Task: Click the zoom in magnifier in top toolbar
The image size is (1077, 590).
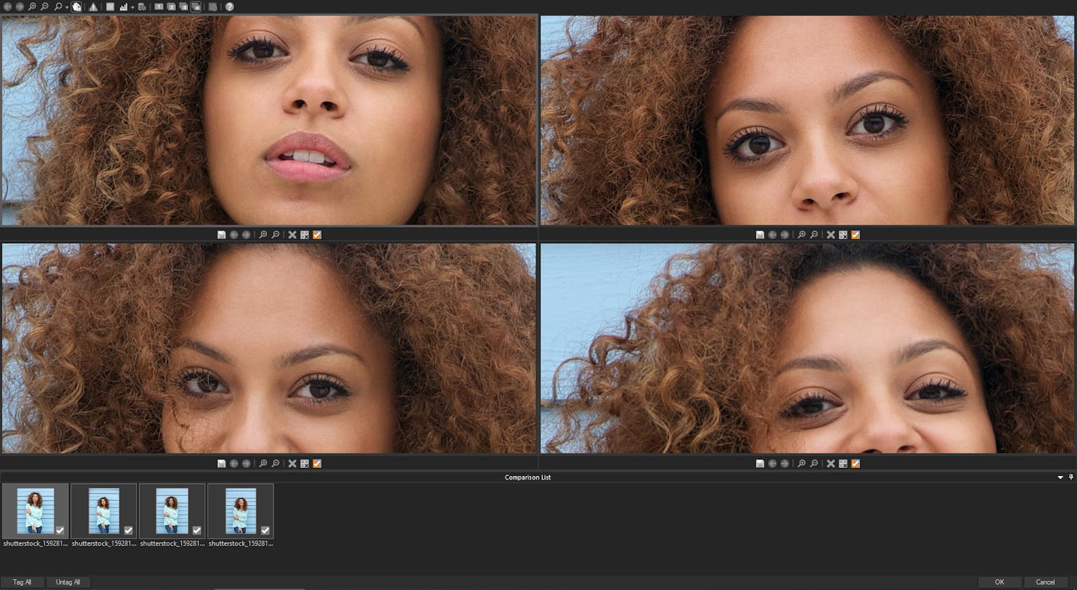Action: pyautogui.click(x=32, y=6)
